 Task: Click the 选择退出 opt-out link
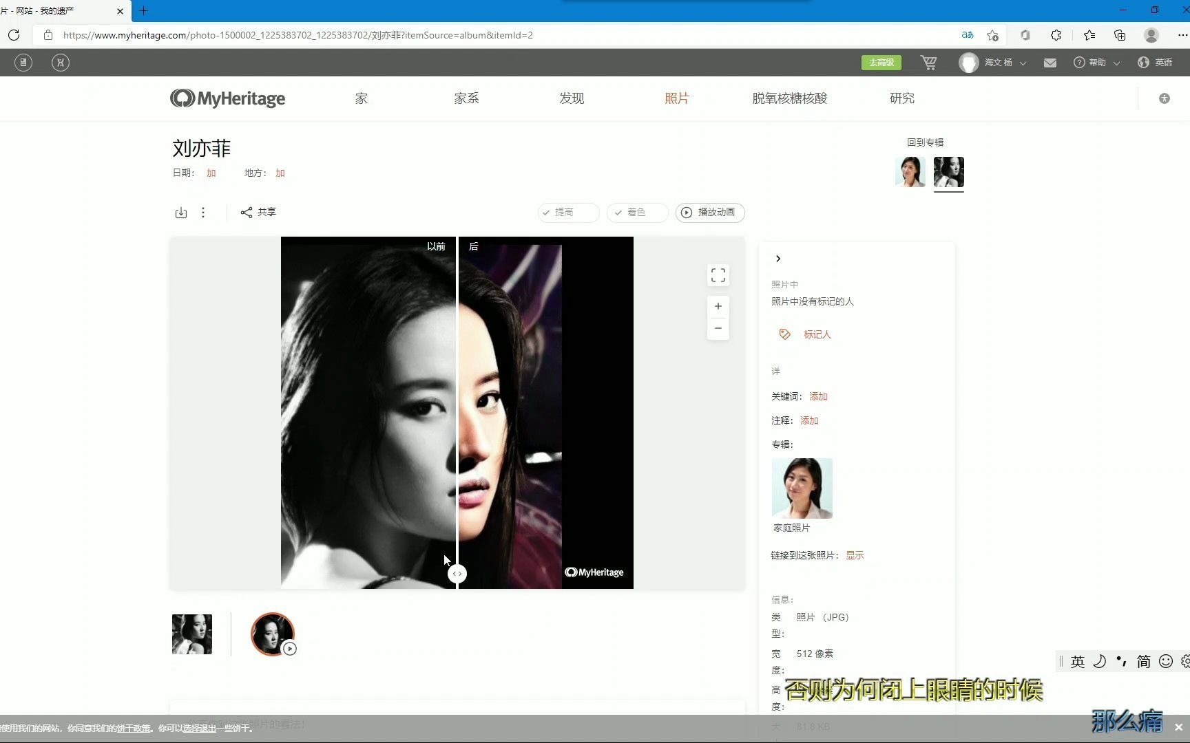pyautogui.click(x=199, y=728)
